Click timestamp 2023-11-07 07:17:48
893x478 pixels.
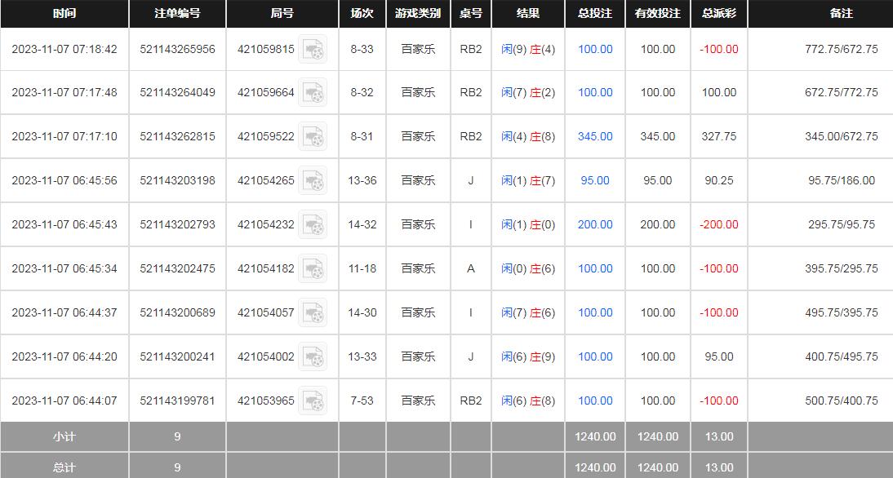(64, 93)
